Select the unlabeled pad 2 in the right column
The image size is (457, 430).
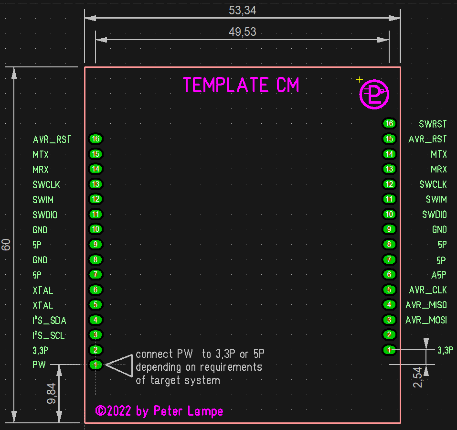point(389,335)
